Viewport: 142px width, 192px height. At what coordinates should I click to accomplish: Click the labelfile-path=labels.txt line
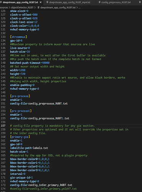29,148
